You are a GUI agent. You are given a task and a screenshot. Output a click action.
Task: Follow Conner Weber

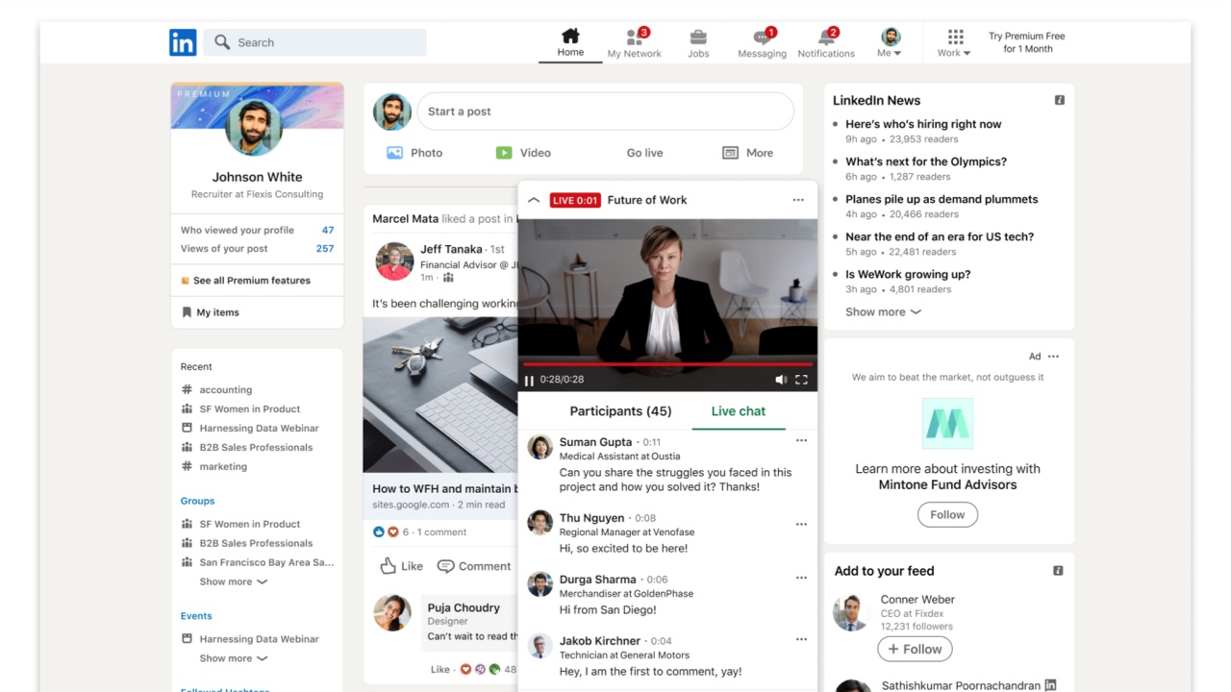[x=915, y=649]
